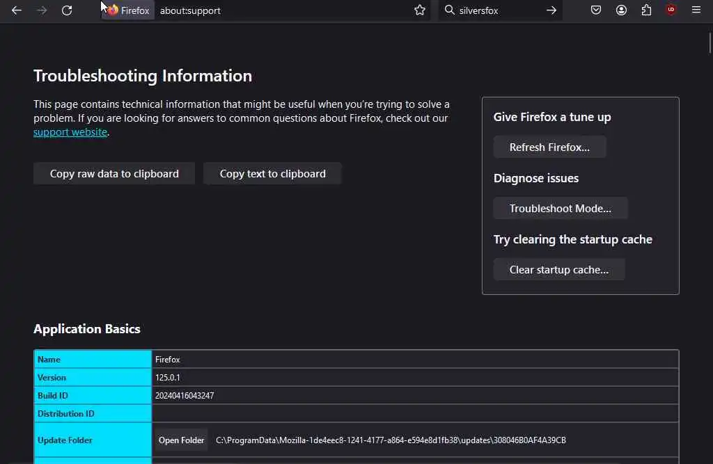The width and height of the screenshot is (713, 464).
Task: Click the Distribution ID row label
Action: coord(66,414)
